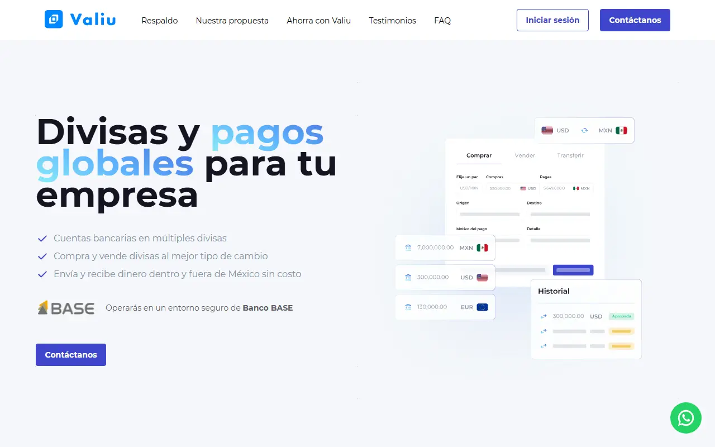Open Ahorra con Valiu section
The width and height of the screenshot is (715, 447).
319,20
